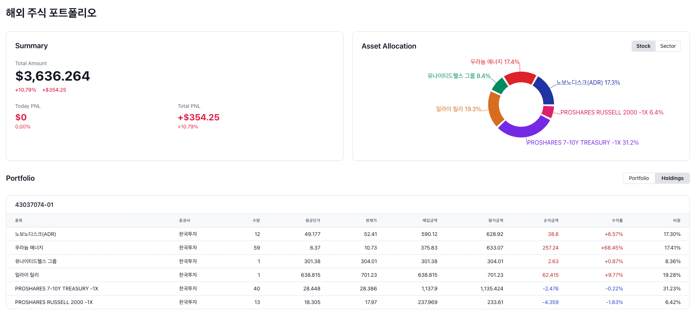The height and width of the screenshot is (318, 698).
Task: Click the 수량 column header
Action: tap(256, 220)
